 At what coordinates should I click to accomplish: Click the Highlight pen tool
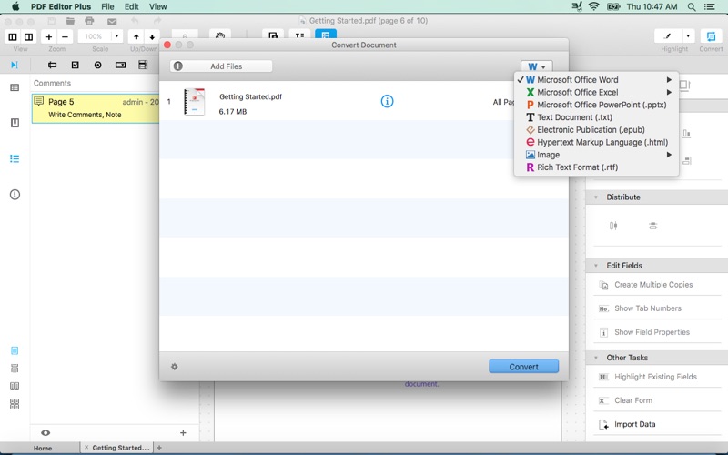click(x=668, y=35)
